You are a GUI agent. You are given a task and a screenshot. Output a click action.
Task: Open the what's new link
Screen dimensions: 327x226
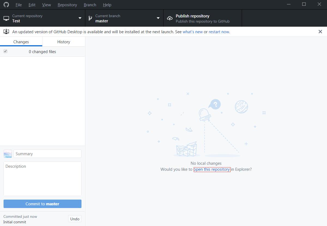(x=193, y=32)
